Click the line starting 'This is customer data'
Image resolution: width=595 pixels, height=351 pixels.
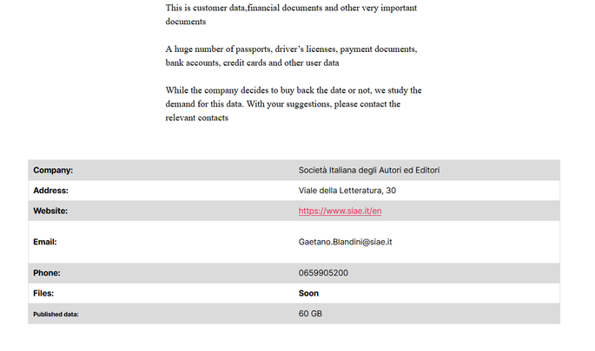point(291,8)
